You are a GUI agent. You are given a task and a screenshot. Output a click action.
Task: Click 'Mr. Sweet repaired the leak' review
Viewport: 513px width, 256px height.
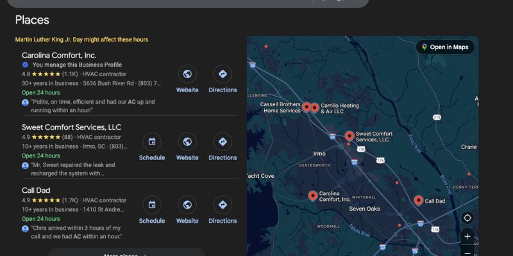73,169
